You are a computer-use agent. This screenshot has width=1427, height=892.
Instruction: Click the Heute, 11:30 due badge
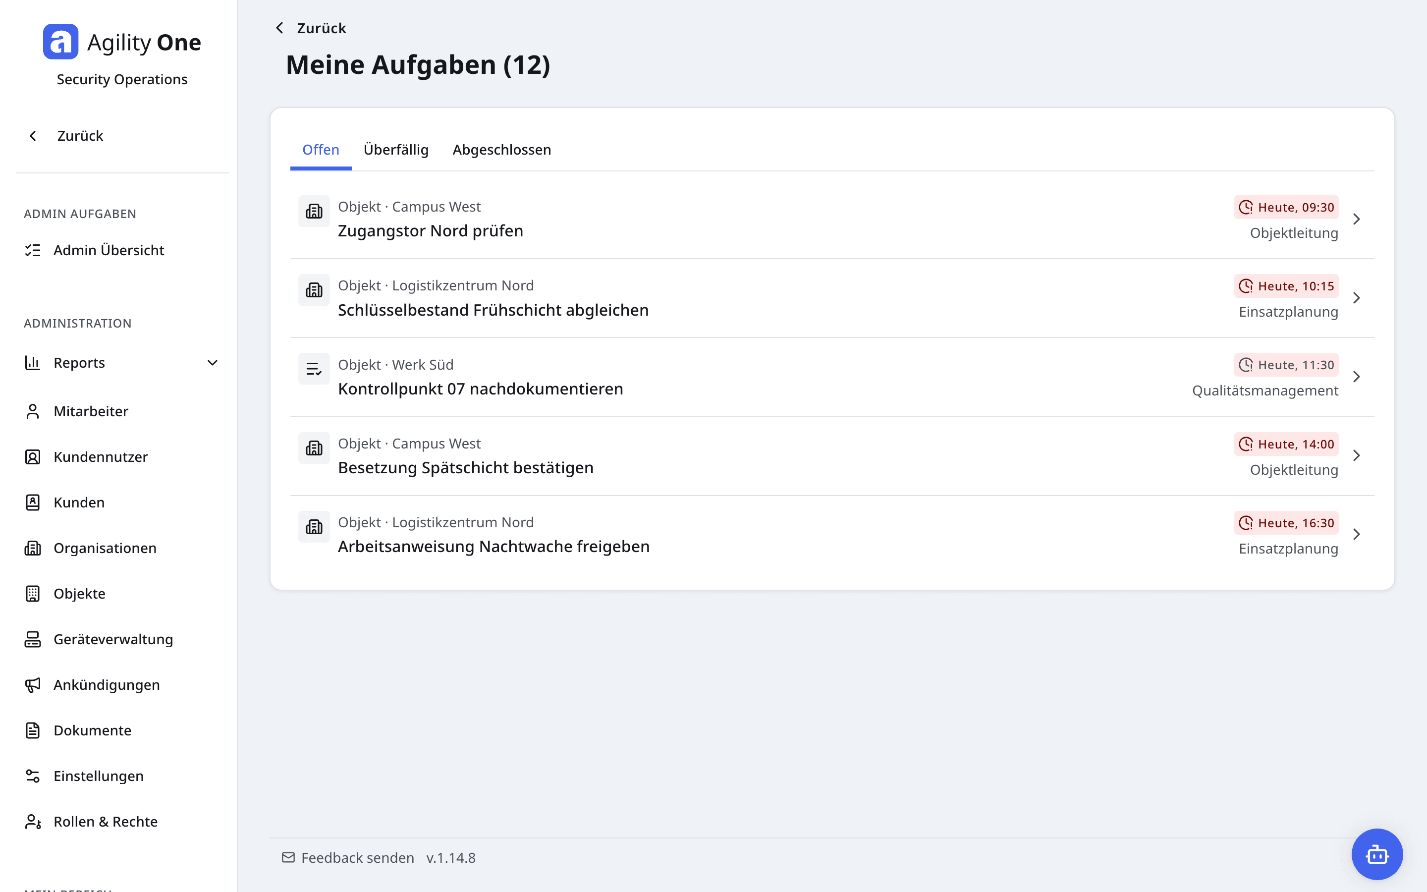pyautogui.click(x=1286, y=365)
